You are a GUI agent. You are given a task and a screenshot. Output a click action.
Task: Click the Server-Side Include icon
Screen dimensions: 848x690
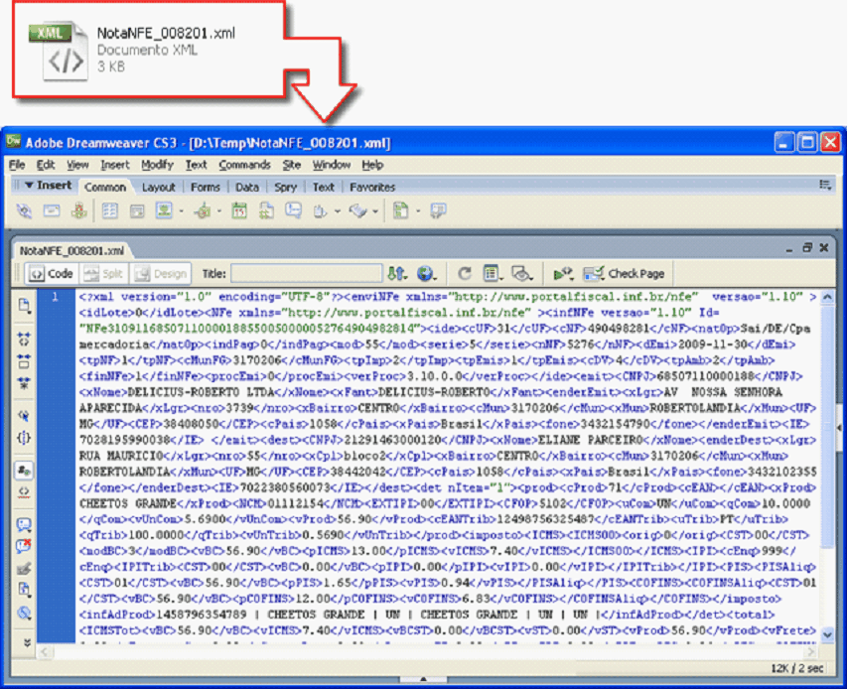(266, 210)
